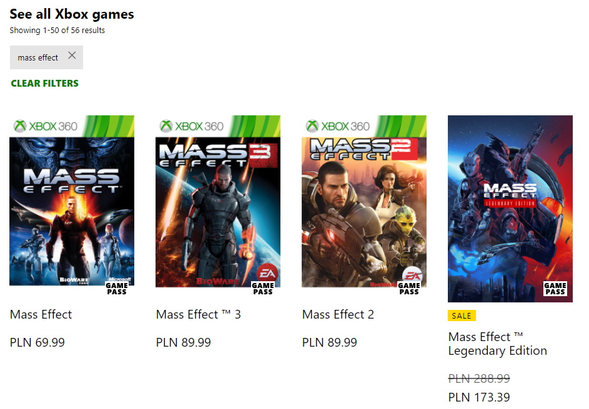Click Game Pass badge on Mass Effect 2
Screen dimensions: 589x409
(409, 289)
